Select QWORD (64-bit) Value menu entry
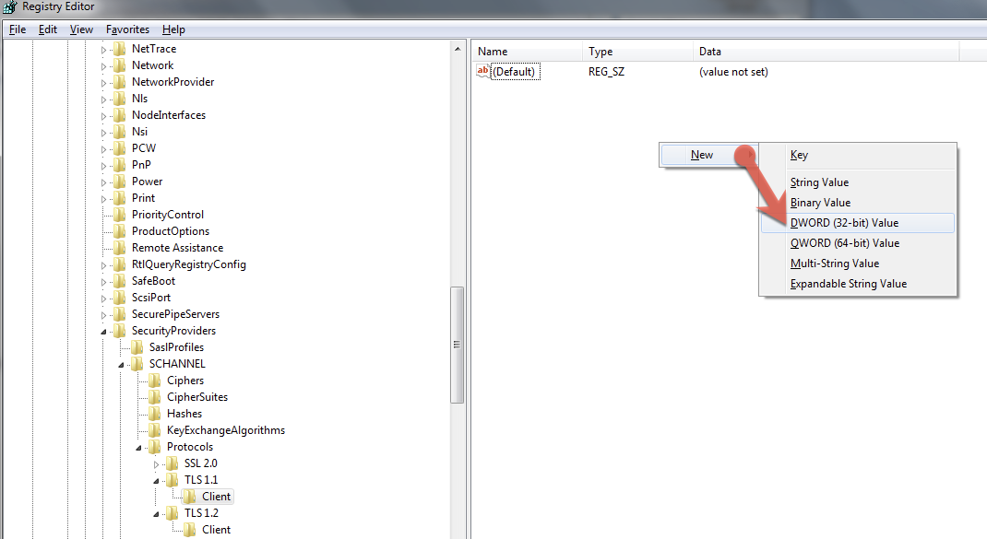987x539 pixels. pos(844,243)
